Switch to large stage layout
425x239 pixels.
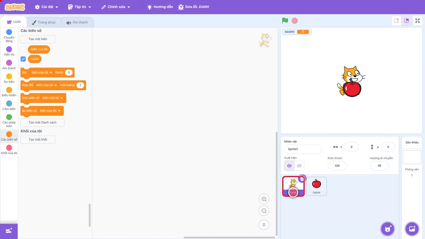(x=406, y=20)
